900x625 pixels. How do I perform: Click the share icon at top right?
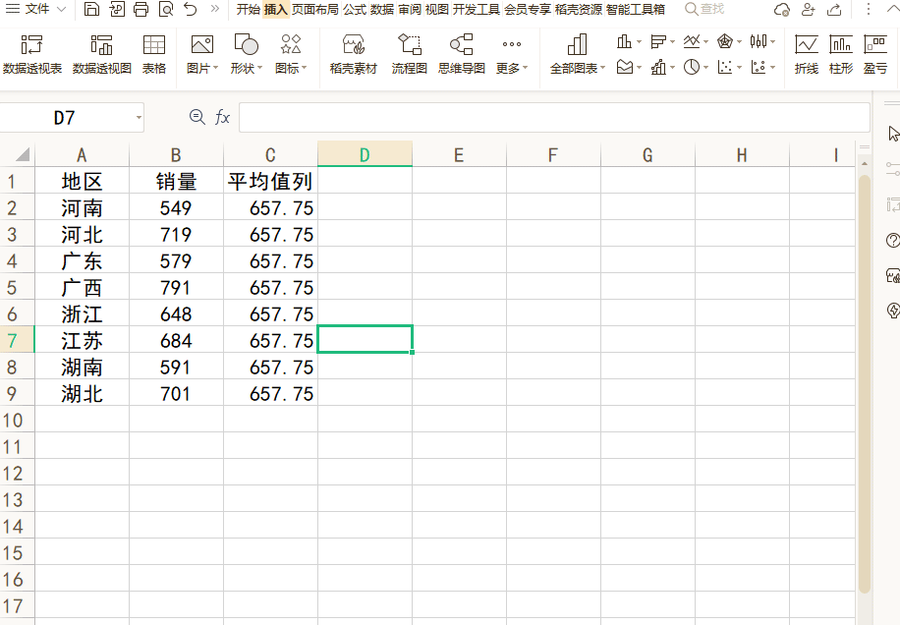coord(834,10)
